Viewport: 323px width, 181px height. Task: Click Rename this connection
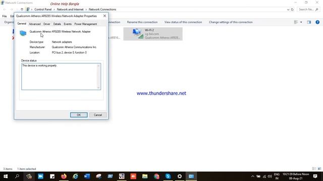point(142,22)
